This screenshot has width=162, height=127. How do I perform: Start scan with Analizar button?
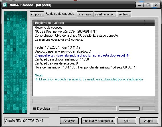point(69,121)
